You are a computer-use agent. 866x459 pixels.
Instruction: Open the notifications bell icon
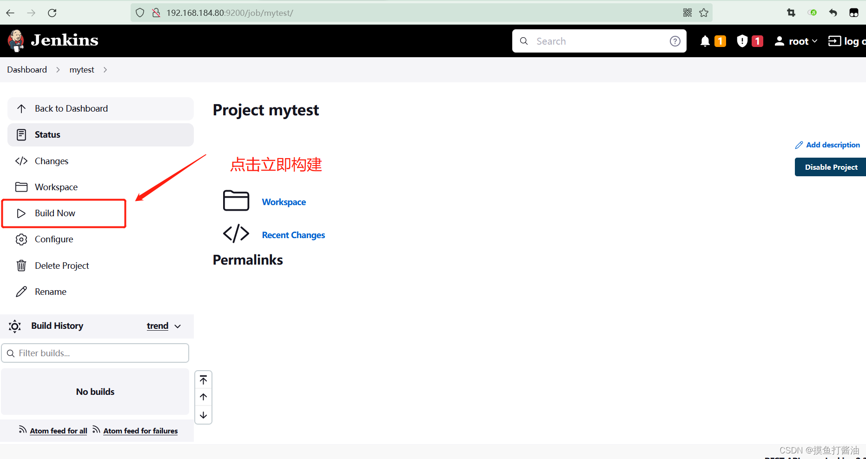pyautogui.click(x=705, y=41)
